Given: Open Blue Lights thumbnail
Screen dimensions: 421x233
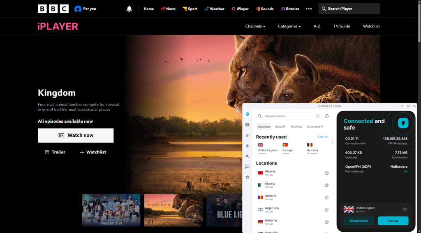Looking at the screenshot, I should coord(224,210).
